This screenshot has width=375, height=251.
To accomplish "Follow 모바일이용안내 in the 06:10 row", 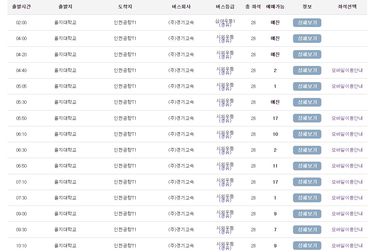I will tap(347, 134).
